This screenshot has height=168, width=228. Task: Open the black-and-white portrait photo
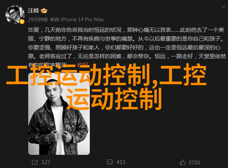pyautogui.click(x=59, y=114)
